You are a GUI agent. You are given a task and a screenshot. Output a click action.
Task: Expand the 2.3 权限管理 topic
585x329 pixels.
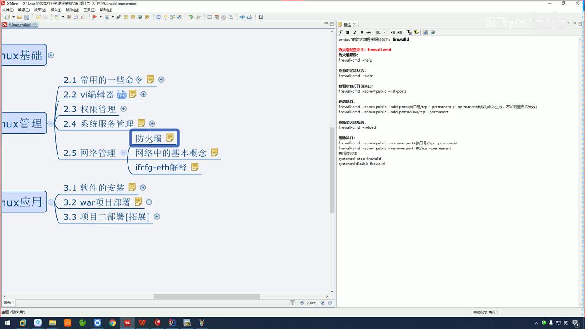coord(123,109)
